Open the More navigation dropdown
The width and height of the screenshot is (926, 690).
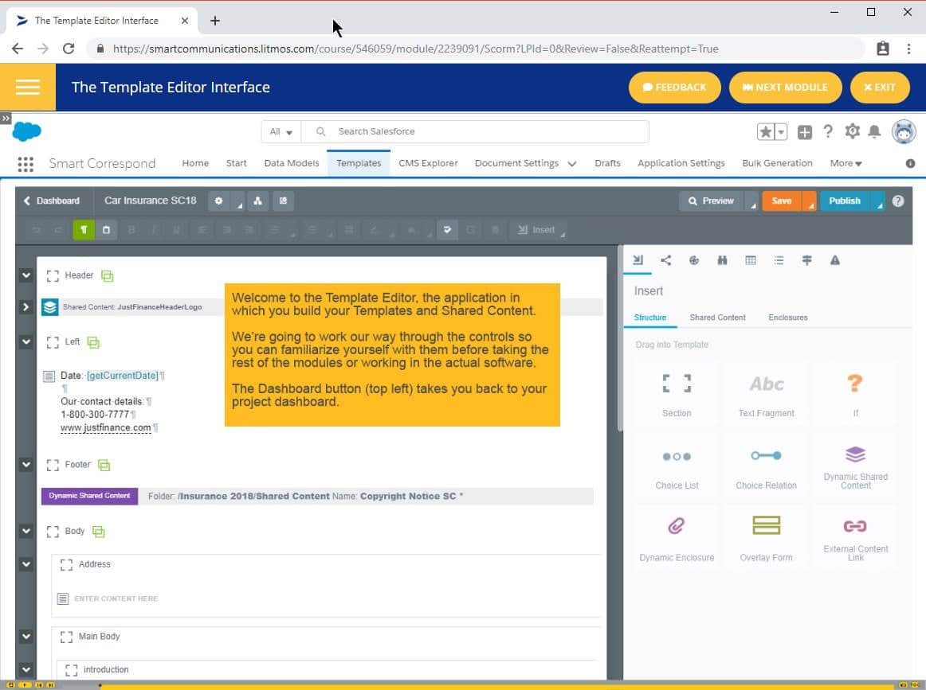[846, 163]
